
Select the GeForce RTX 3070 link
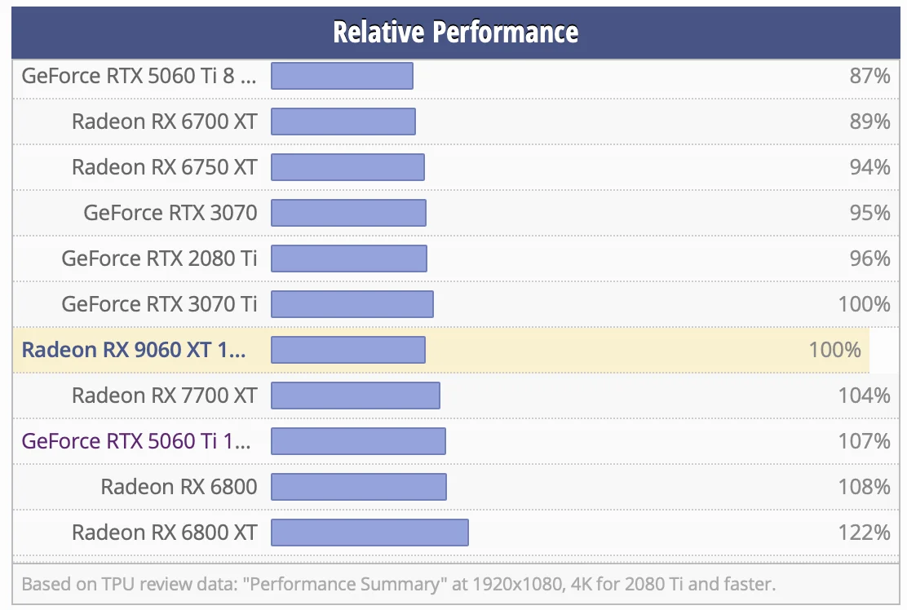[170, 213]
